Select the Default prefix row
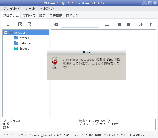Image resolution: width=158 pixels, height=138 pixels. click(x=26, y=33)
